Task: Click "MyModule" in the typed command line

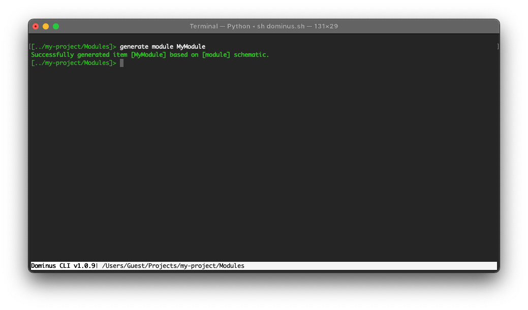Action: pos(191,47)
